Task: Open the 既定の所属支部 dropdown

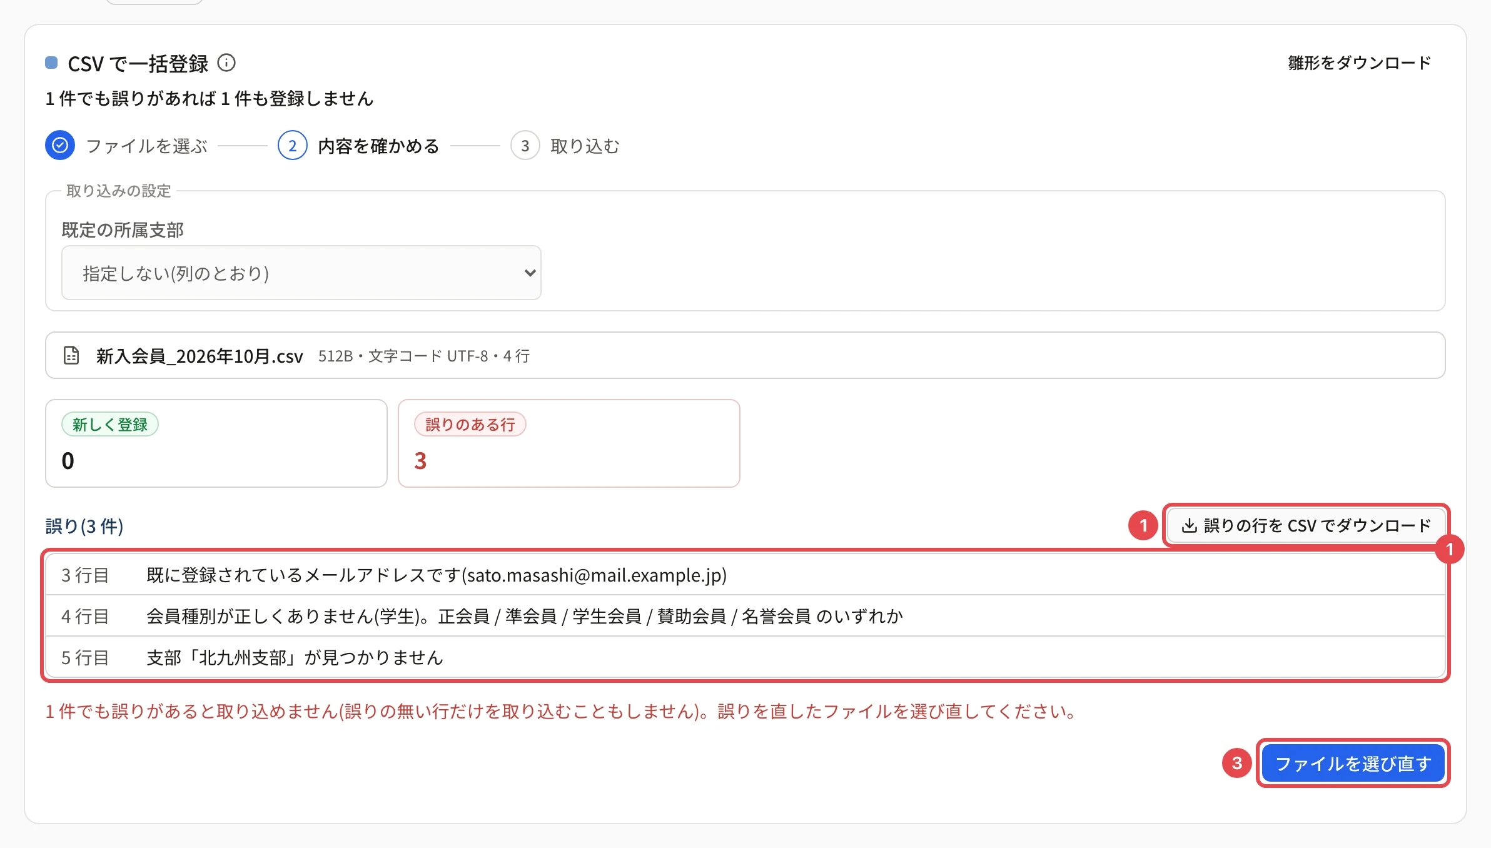Action: tap(301, 273)
